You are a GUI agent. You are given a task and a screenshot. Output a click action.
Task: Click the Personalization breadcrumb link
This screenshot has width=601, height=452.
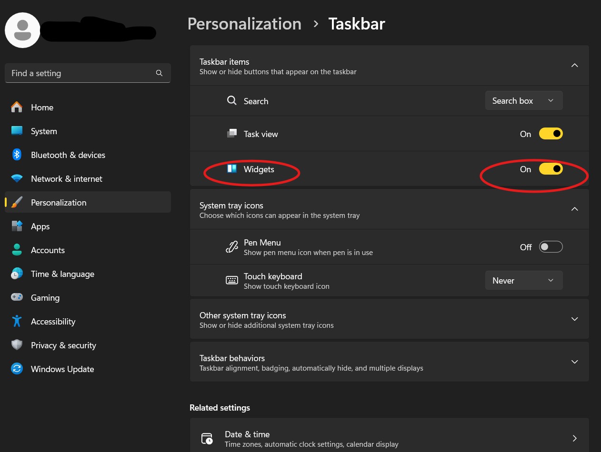tap(244, 24)
